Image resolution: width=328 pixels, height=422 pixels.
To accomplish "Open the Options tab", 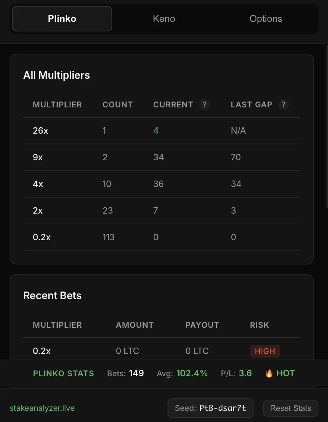I will pos(266,18).
